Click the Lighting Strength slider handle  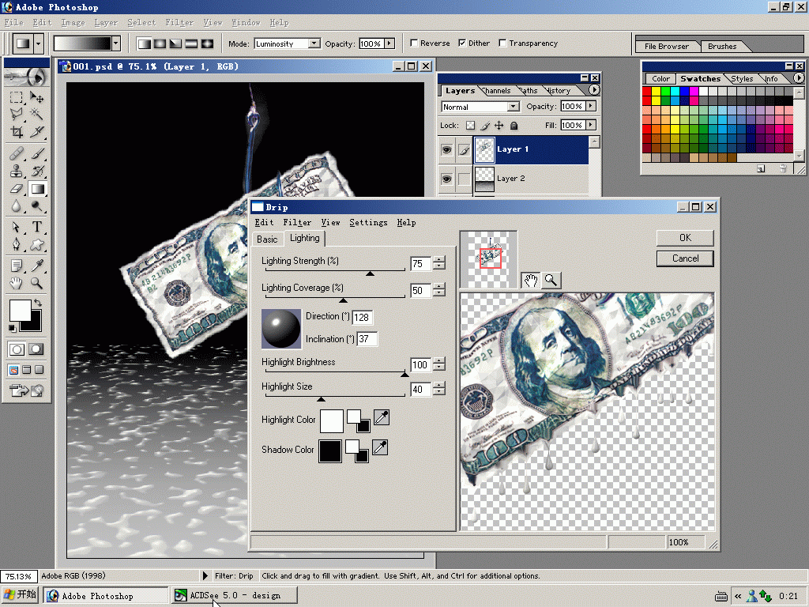coord(370,273)
